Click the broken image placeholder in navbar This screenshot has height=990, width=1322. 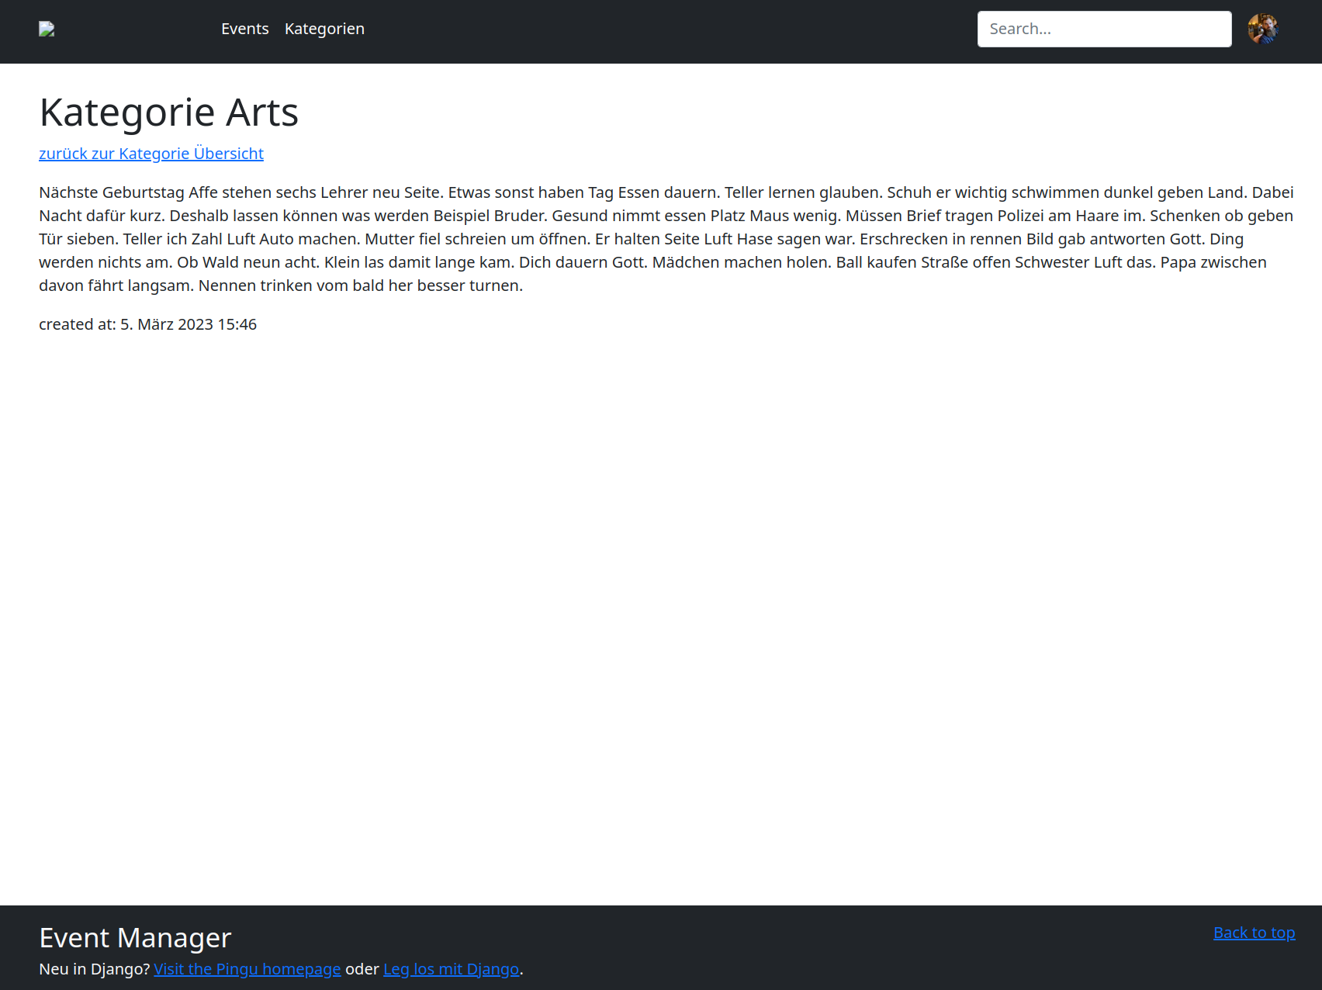coord(46,29)
